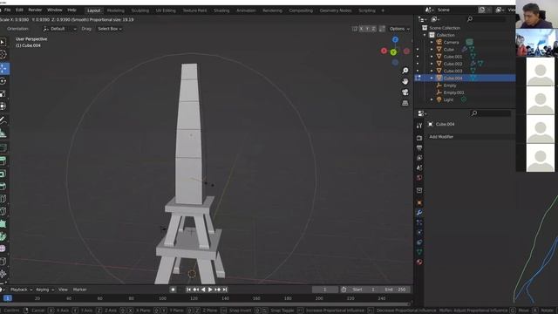Toggle the header icon beside Options
The image size is (558, 314).
pyautogui.click(x=382, y=29)
